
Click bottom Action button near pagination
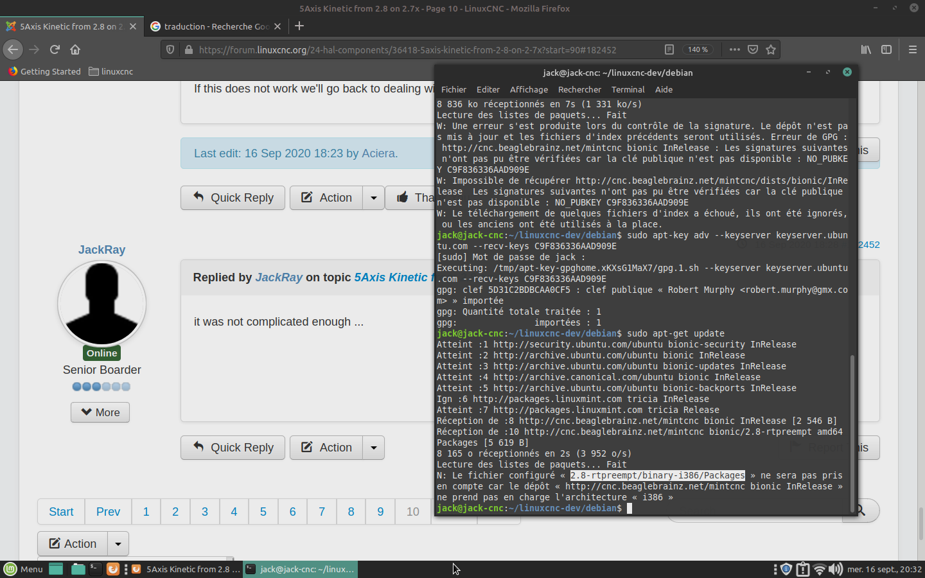tap(72, 544)
